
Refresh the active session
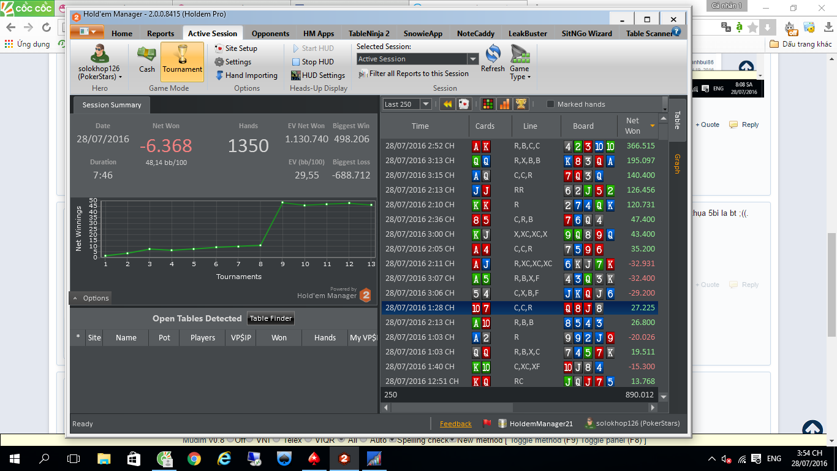click(x=493, y=59)
